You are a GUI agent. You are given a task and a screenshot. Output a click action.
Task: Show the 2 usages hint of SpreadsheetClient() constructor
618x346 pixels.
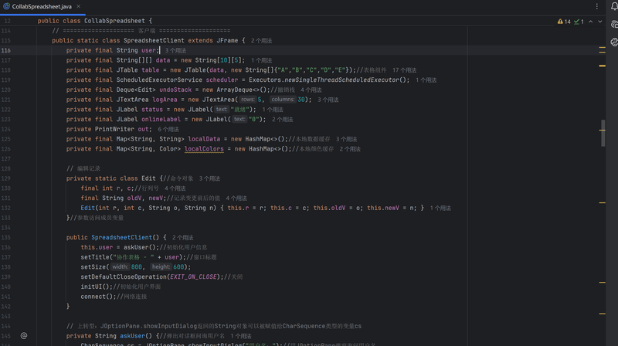[x=182, y=238]
